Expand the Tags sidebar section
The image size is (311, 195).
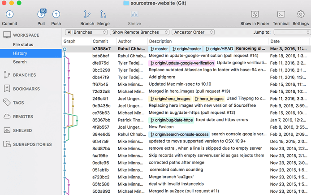pyautogui.click(x=18, y=103)
